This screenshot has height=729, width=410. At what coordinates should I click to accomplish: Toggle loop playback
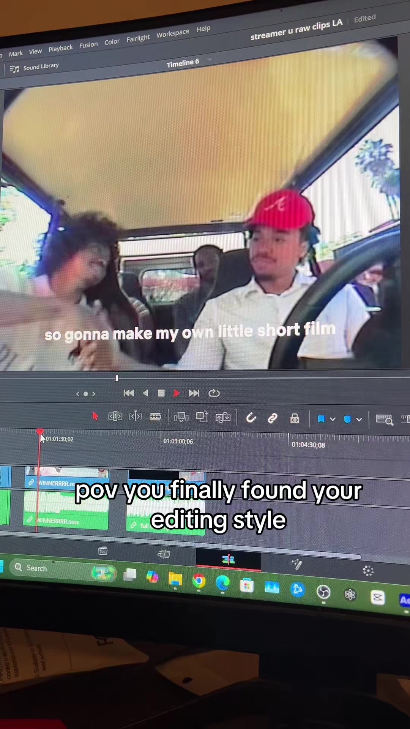pyautogui.click(x=214, y=393)
